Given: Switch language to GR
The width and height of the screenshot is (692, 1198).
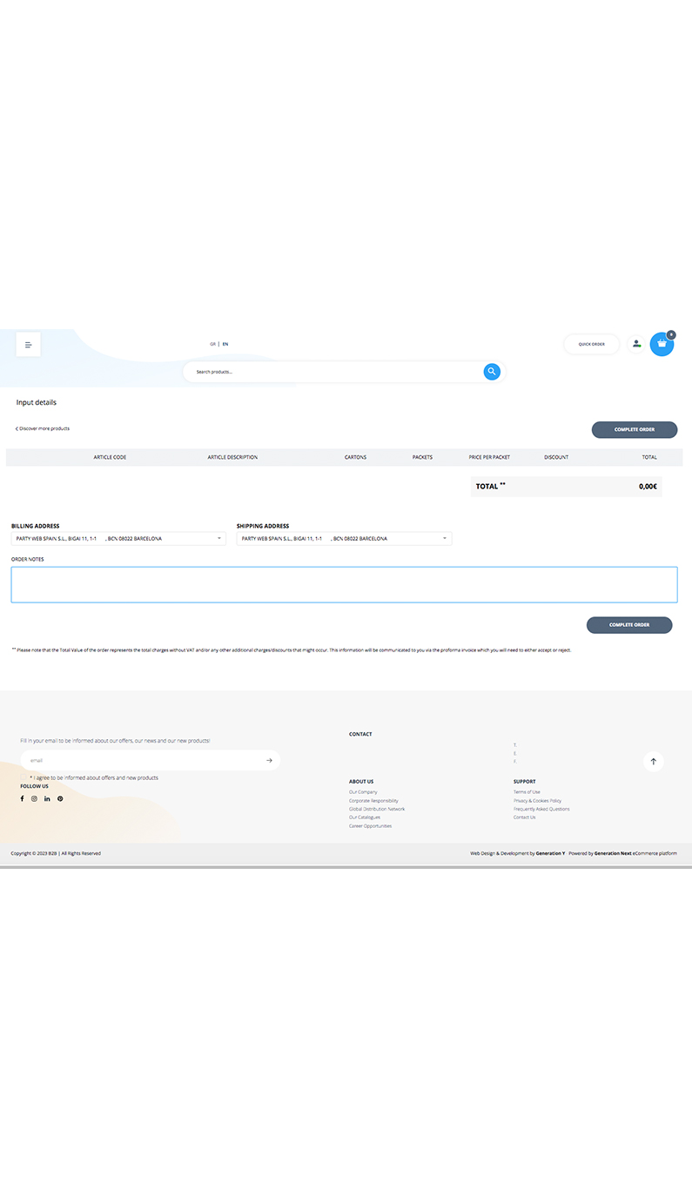Looking at the screenshot, I should point(212,344).
